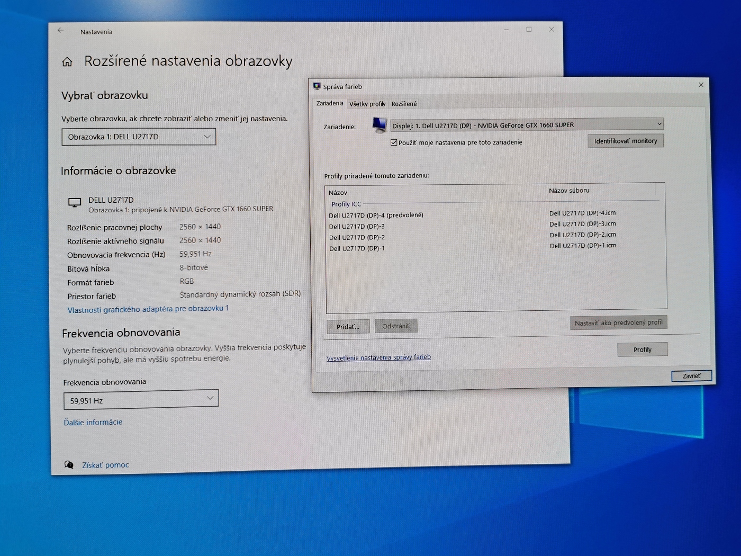The height and width of the screenshot is (556, 741).
Task: Click the Pridať... button
Action: 348,327
